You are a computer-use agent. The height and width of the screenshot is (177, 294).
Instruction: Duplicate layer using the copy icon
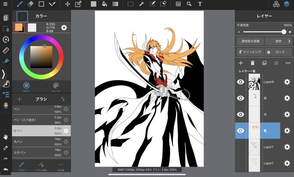tap(264, 63)
